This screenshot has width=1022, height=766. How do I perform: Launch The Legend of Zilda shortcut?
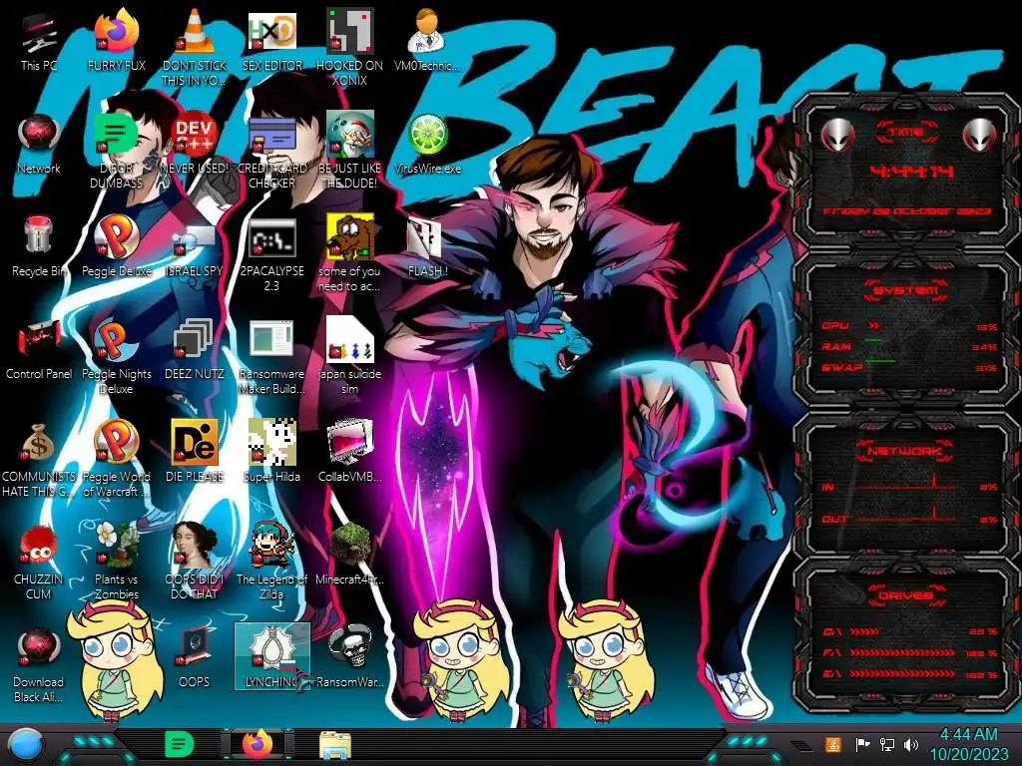click(x=271, y=561)
